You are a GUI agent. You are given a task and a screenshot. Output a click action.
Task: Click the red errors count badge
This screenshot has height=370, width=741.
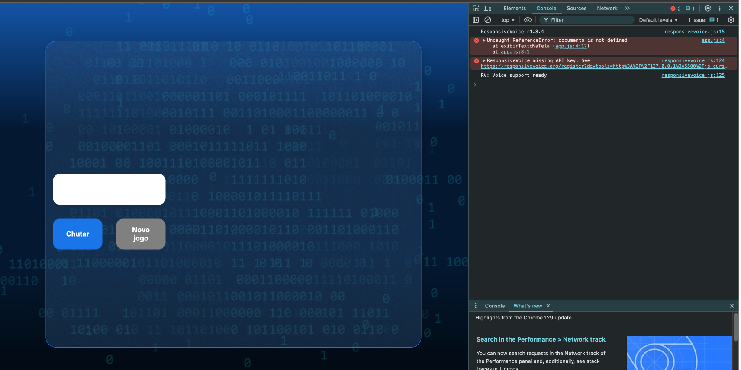tap(676, 9)
